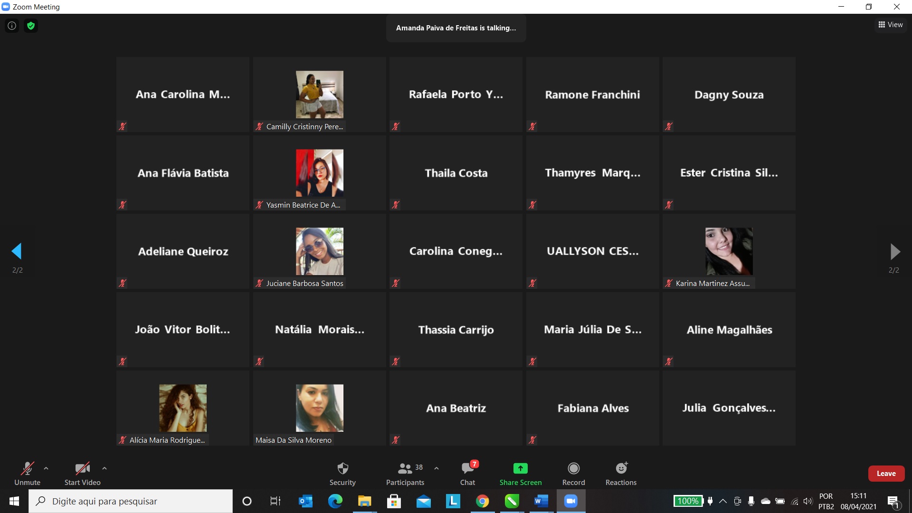Open the Reactions menu
The height and width of the screenshot is (513, 912).
click(x=621, y=469)
